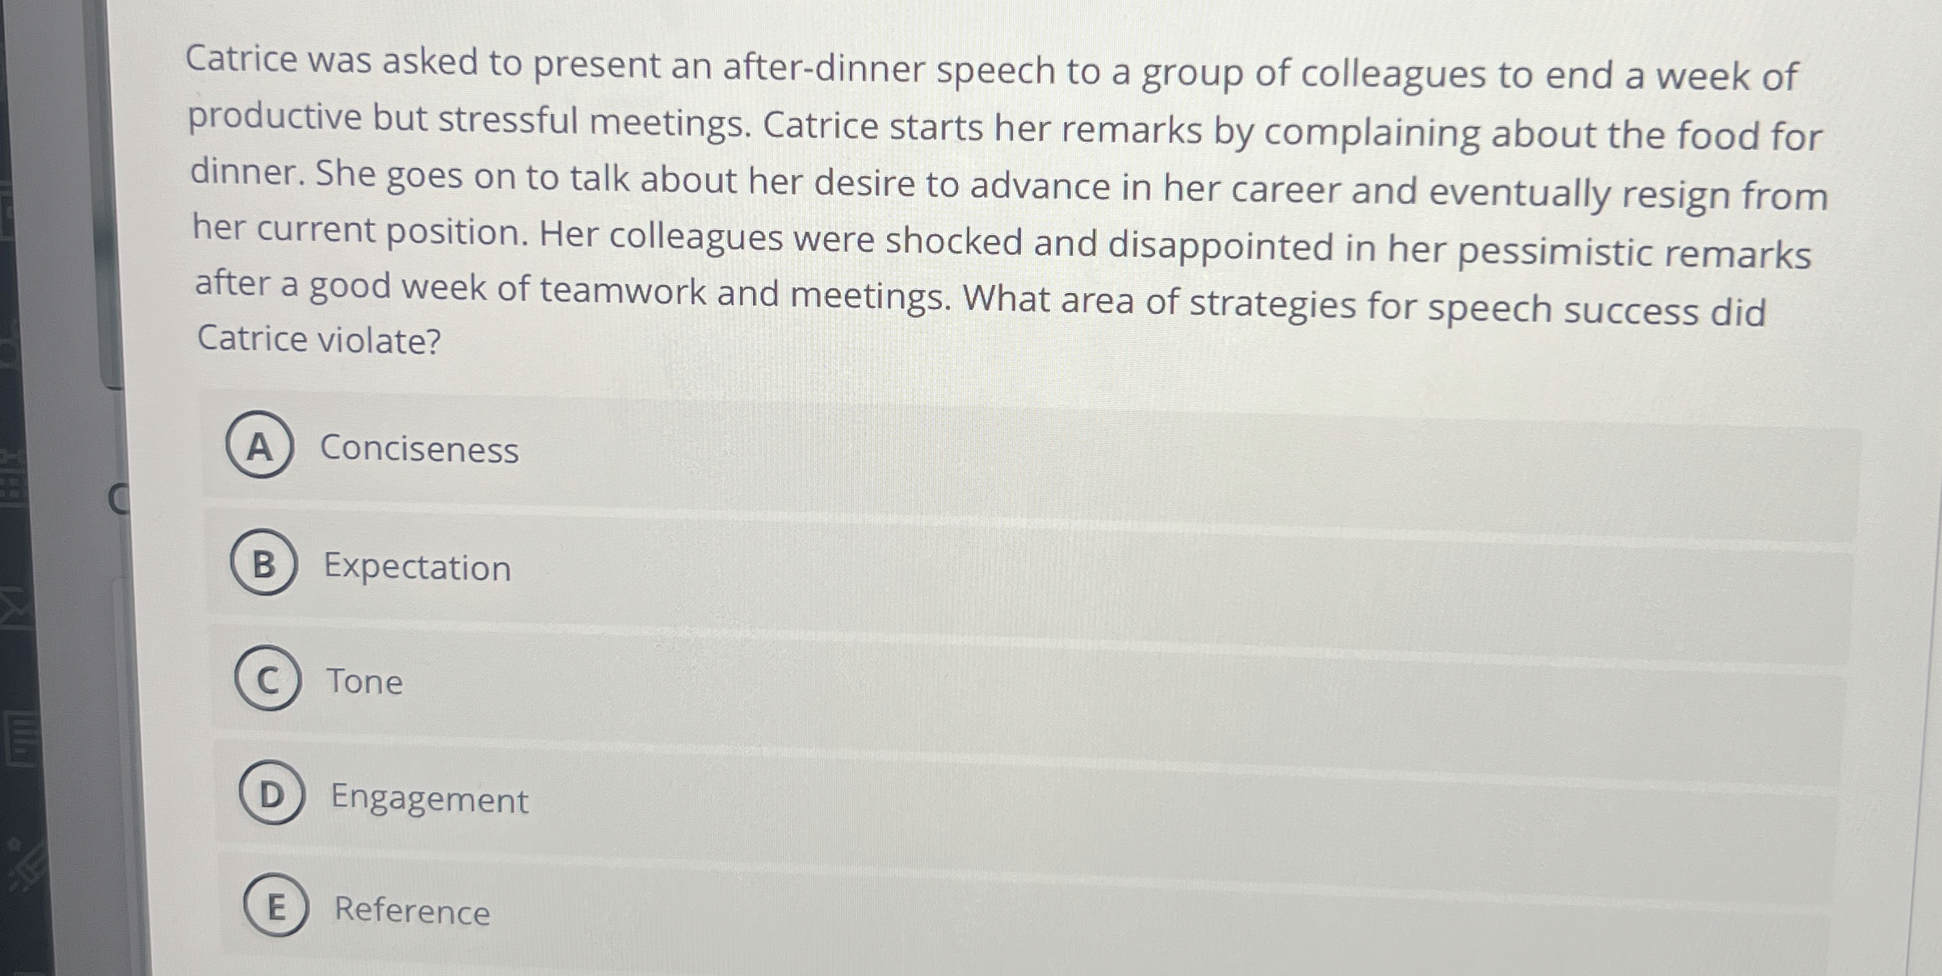Screen dimensions: 1942x976
Task: Click the Tone answer text label
Action: coord(364,683)
